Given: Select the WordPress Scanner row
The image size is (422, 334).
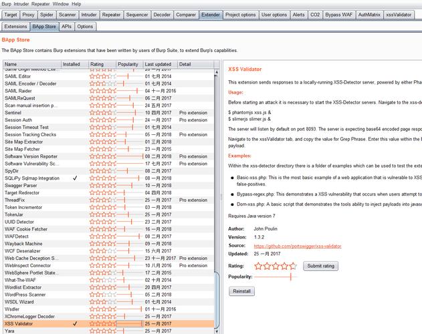Looking at the screenshot, I should (109, 295).
